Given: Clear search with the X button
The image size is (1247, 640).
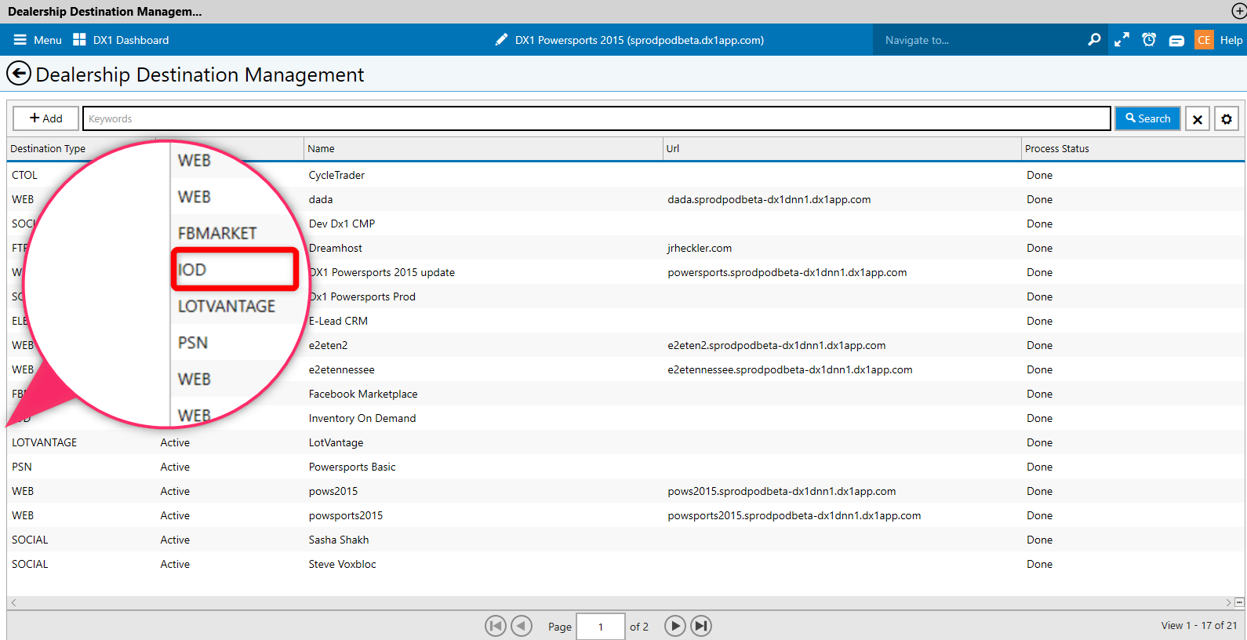Looking at the screenshot, I should 1198,119.
